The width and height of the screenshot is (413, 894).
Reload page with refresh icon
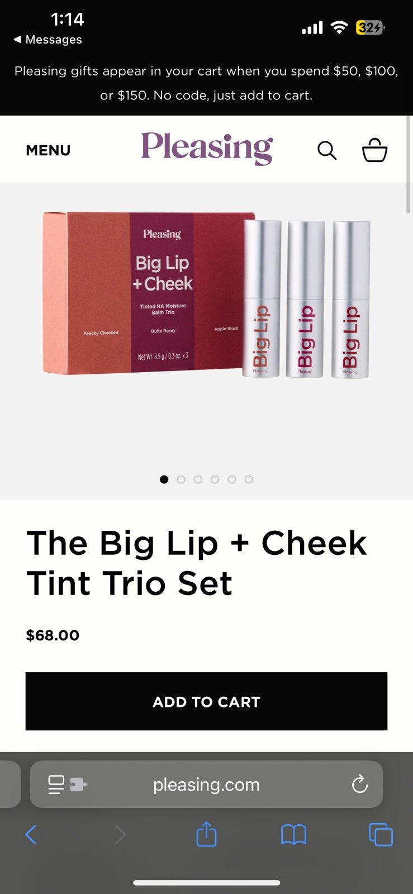tap(360, 784)
